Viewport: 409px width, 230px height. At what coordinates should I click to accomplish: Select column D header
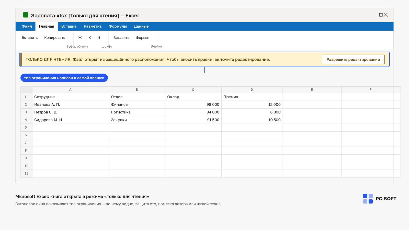tap(252, 90)
